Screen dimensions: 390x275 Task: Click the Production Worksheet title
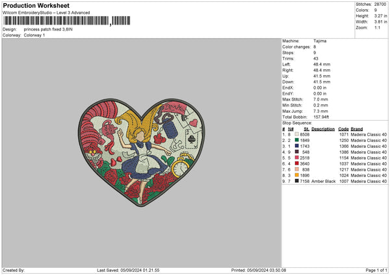point(36,5)
